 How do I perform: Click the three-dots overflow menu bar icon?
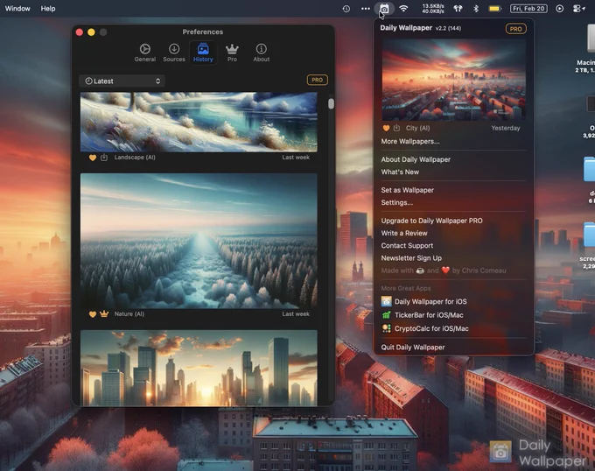(x=366, y=9)
